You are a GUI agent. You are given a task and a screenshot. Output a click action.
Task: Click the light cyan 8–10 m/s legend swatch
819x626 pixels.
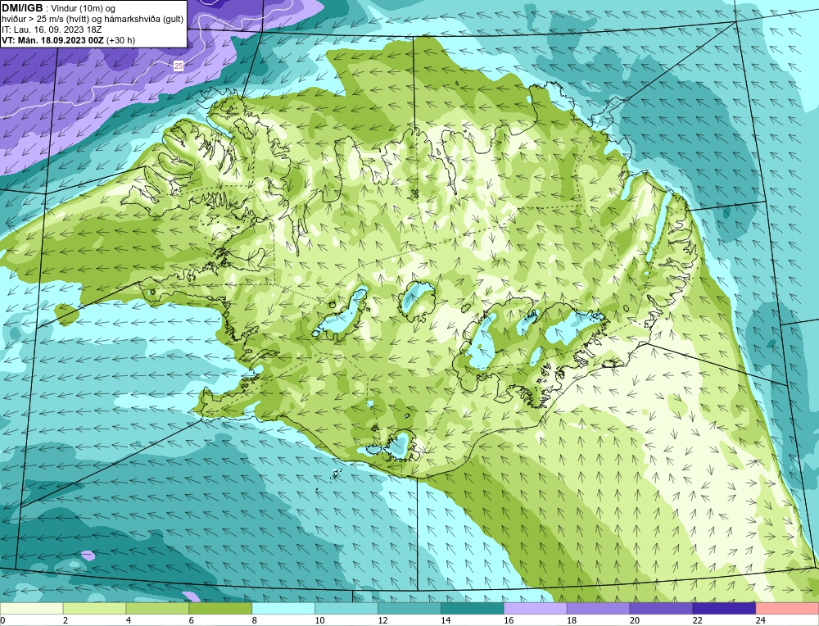click(283, 608)
